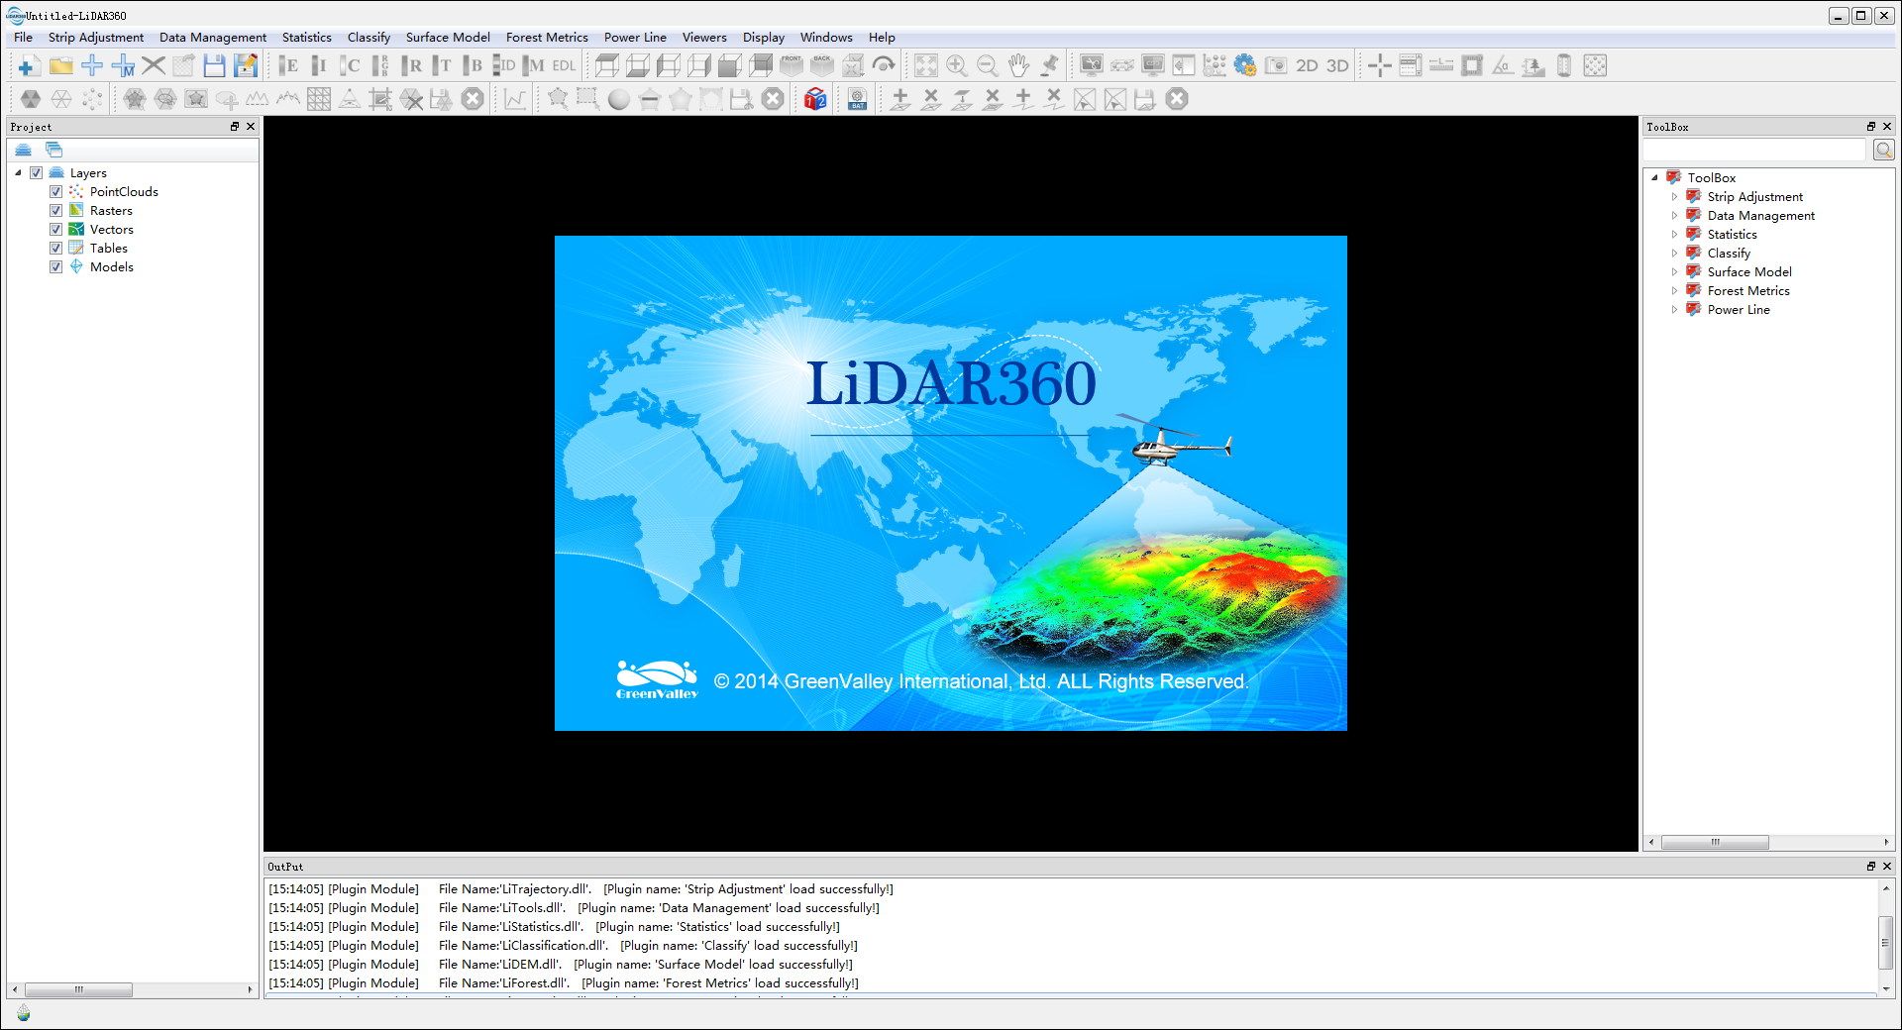Click the new project icon
This screenshot has height=1030, width=1902.
point(30,66)
